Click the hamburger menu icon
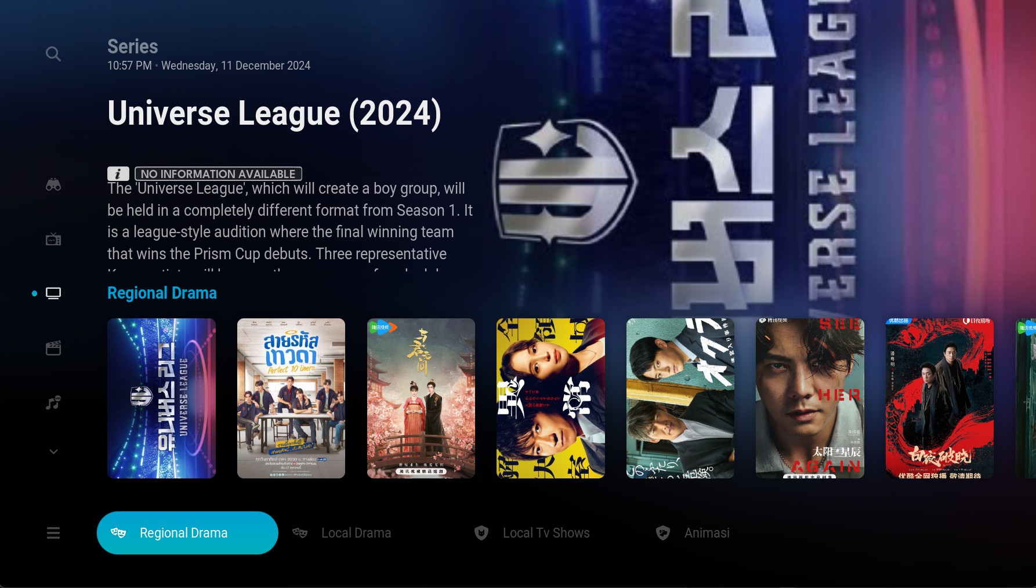The width and height of the screenshot is (1036, 588). (x=53, y=533)
